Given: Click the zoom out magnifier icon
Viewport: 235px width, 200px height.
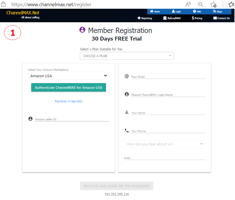Looking at the screenshot, I should 201,5.
